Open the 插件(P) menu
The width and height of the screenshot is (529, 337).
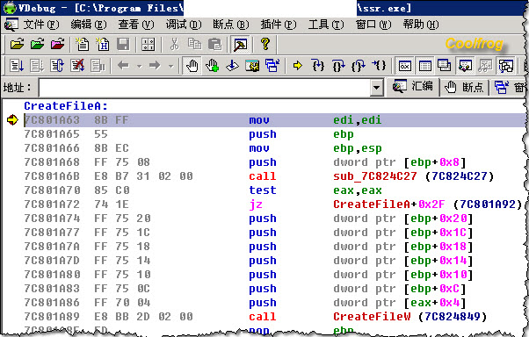click(x=279, y=25)
